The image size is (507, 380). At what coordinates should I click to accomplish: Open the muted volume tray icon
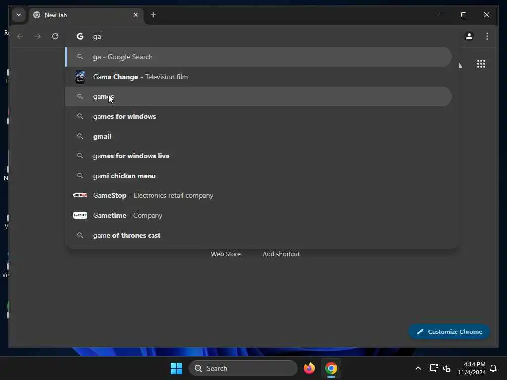447,368
